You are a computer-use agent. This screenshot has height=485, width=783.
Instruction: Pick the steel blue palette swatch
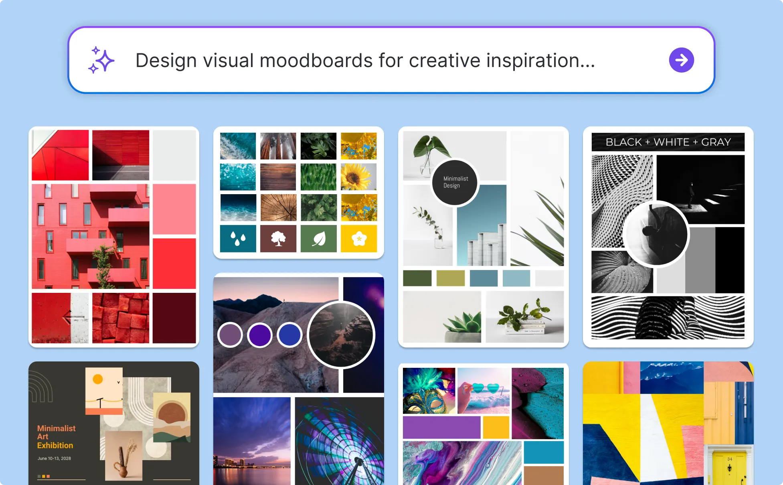[x=484, y=278]
